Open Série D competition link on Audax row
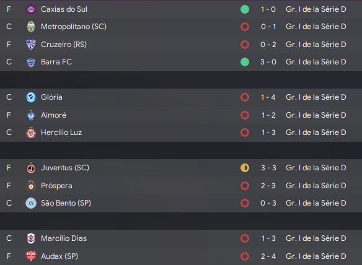This screenshot has height=265, width=362. click(x=316, y=256)
